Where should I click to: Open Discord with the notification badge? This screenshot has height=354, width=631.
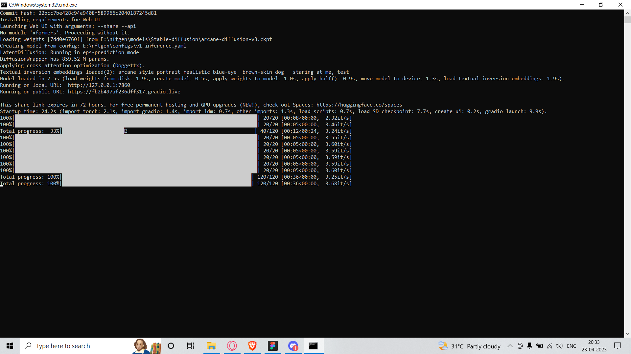pyautogui.click(x=293, y=346)
